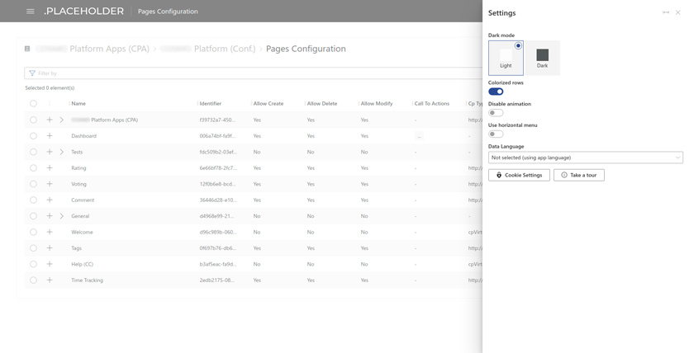Enable the Disable animation switch
The height and width of the screenshot is (353, 689).
[x=496, y=113]
